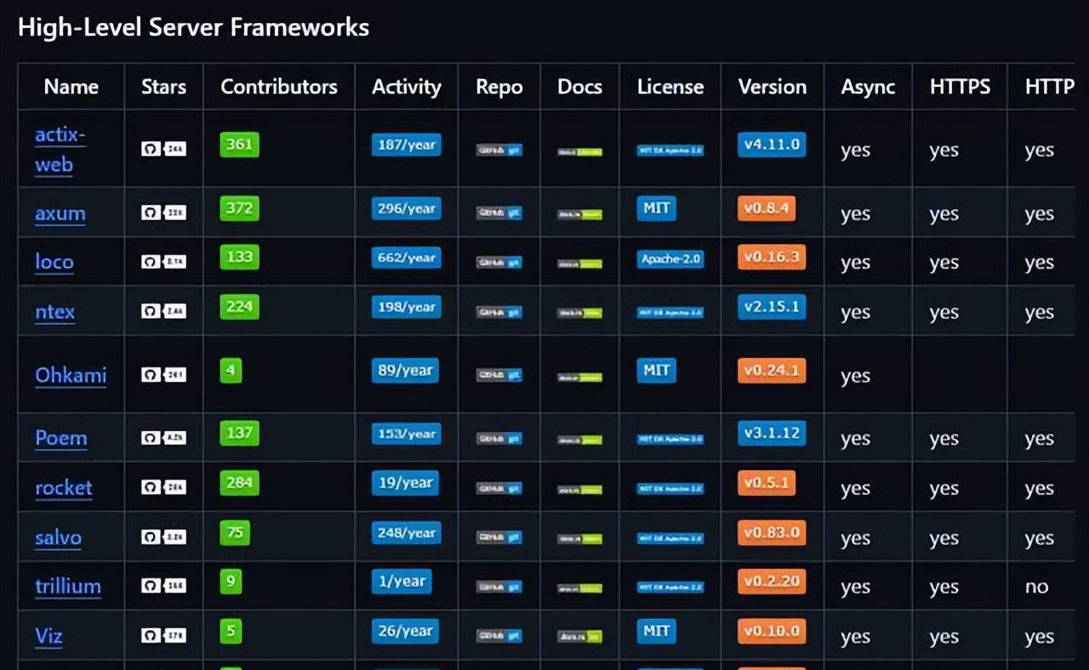Screen dimensions: 1089x670
Task: Click the GitHub stars badge for trillium
Action: tap(163, 587)
